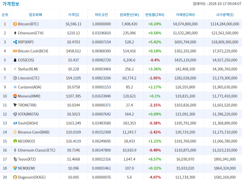242x180 pixels.
Task: Open the Ethereum Classic(ETC) name link
Action: 37,150
